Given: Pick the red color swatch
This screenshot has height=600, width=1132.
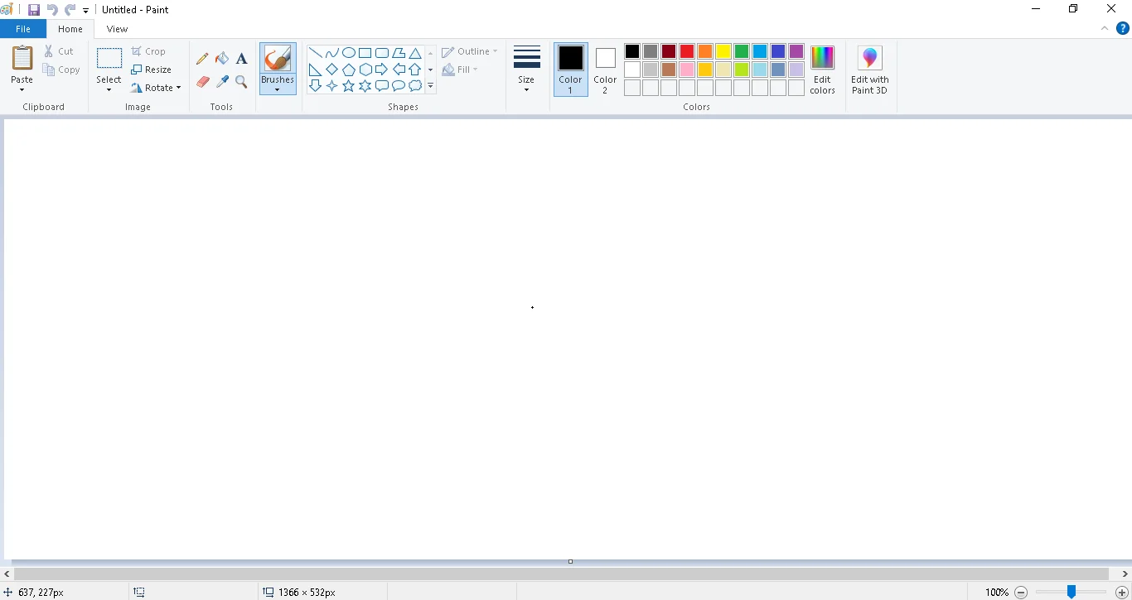Looking at the screenshot, I should pyautogui.click(x=687, y=51).
